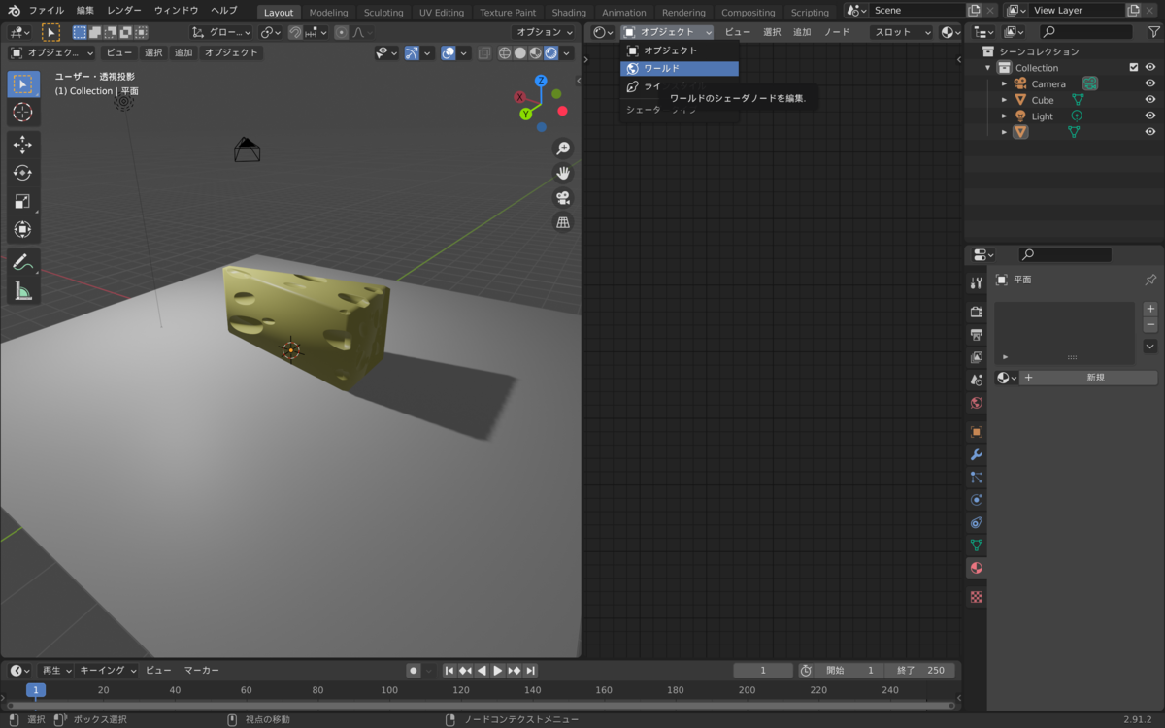1165x728 pixels.
Task: Collapse the Collection tree in the outliner
Action: click(988, 68)
